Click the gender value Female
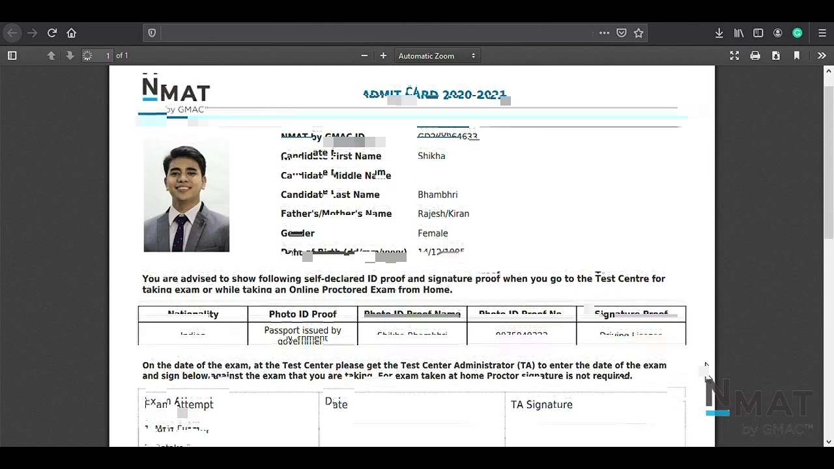The image size is (834, 469). [433, 233]
